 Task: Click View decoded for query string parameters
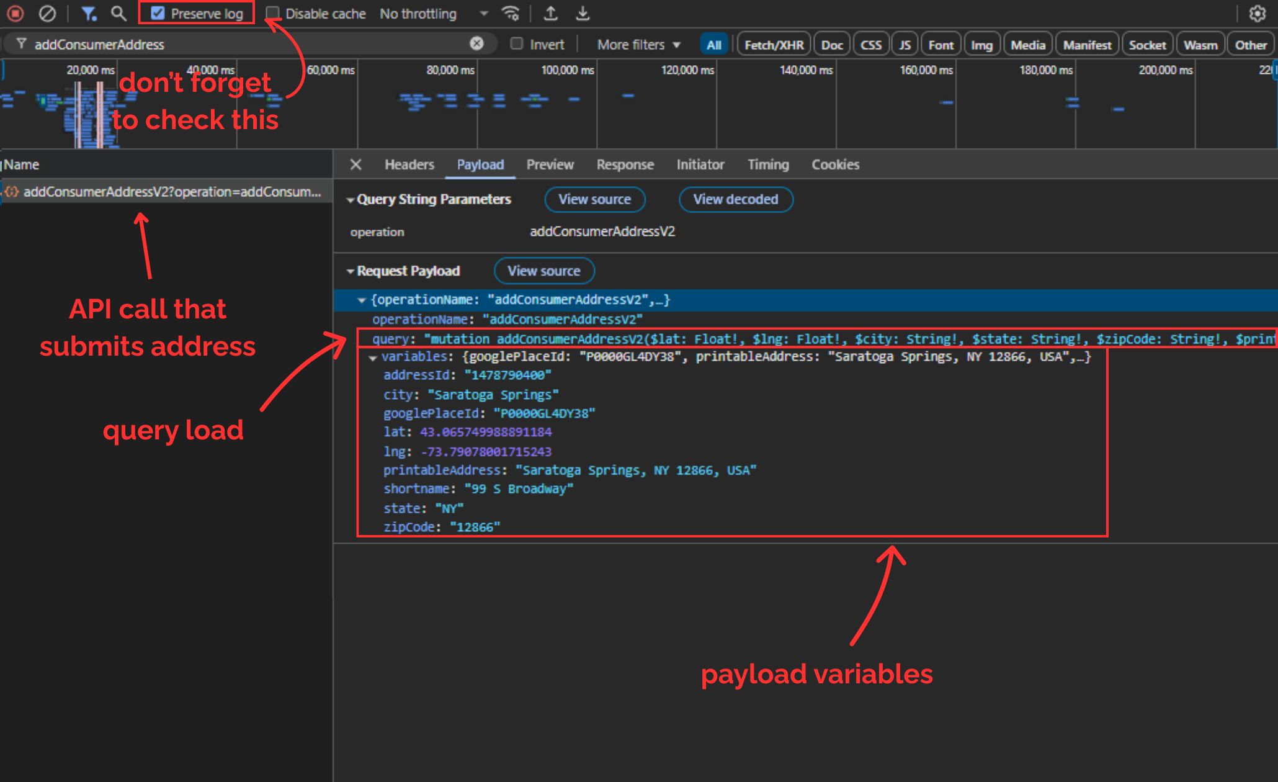pyautogui.click(x=735, y=199)
